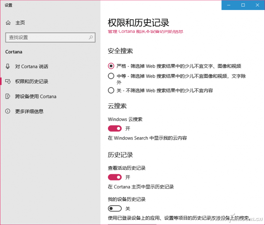Screen dimensions: 265x225
Task: Toggle the Windows 云搜索 switch
Action: (115, 129)
